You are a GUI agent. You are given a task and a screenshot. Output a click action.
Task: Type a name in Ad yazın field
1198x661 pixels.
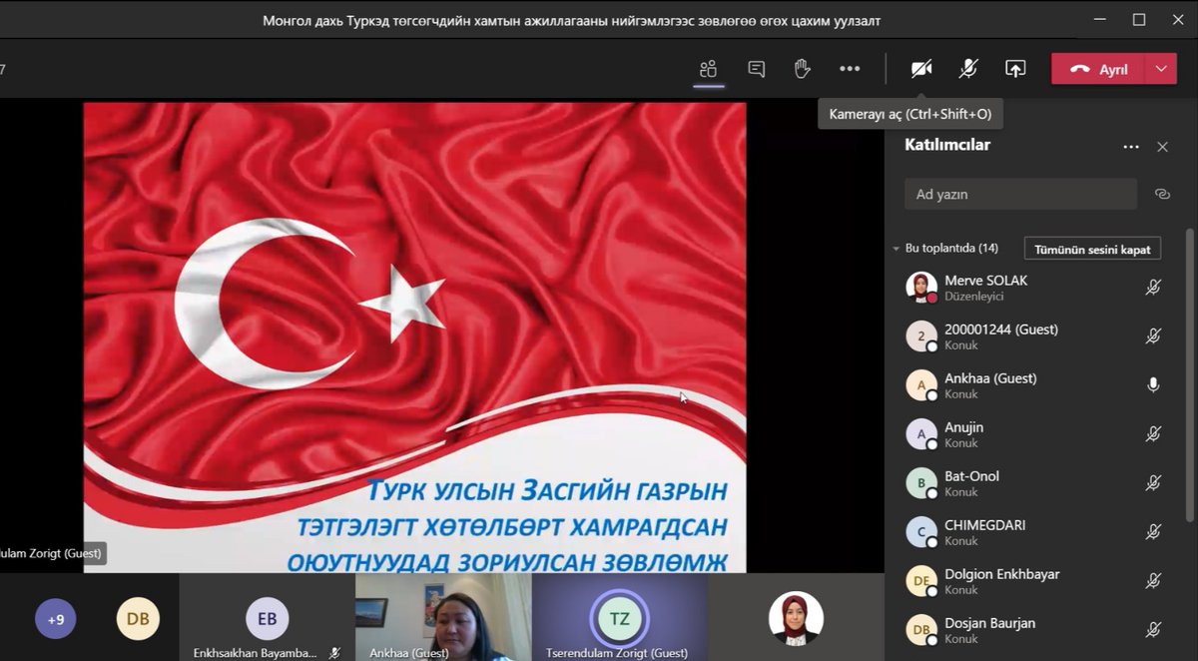[x=1020, y=194]
